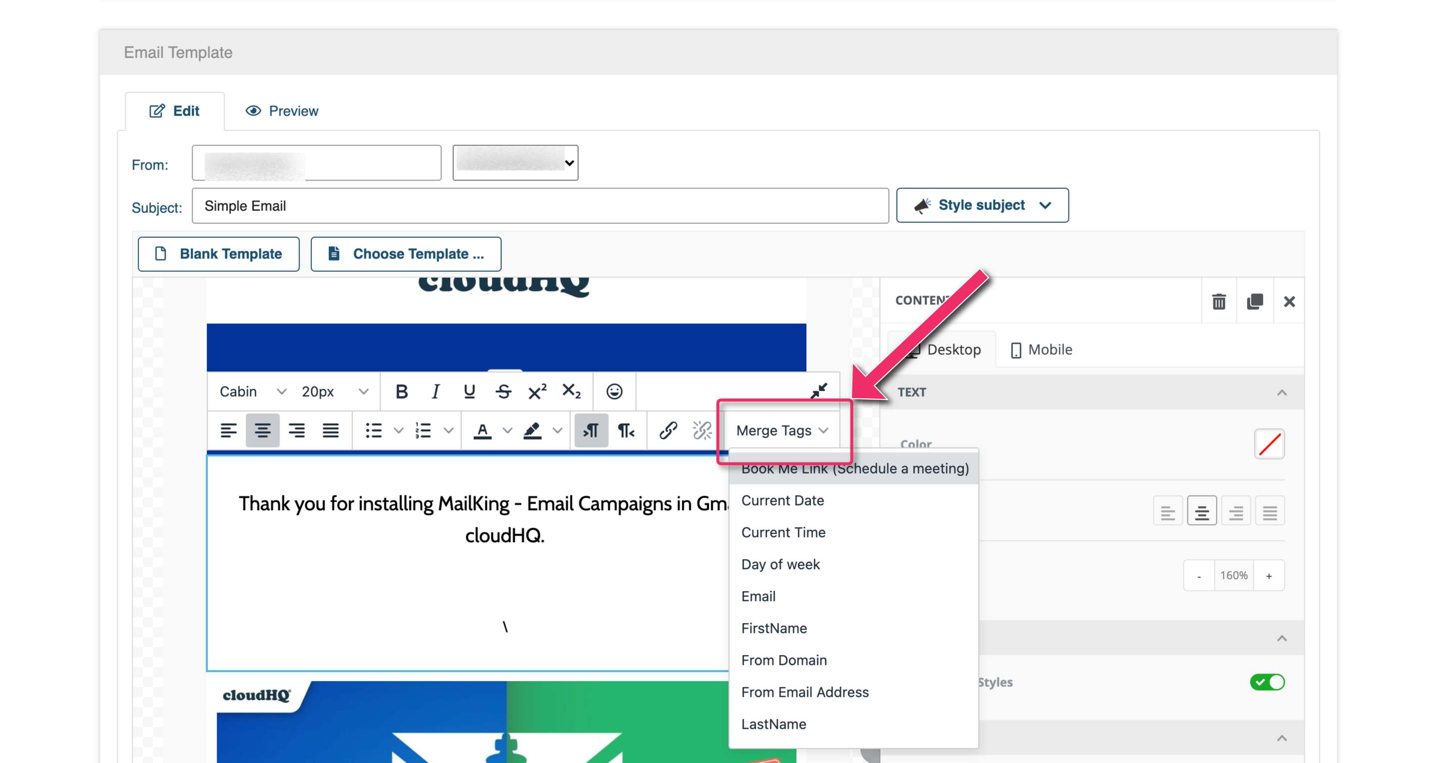The width and height of the screenshot is (1437, 763).
Task: Select left alignment in the Text panel
Action: click(x=1168, y=511)
